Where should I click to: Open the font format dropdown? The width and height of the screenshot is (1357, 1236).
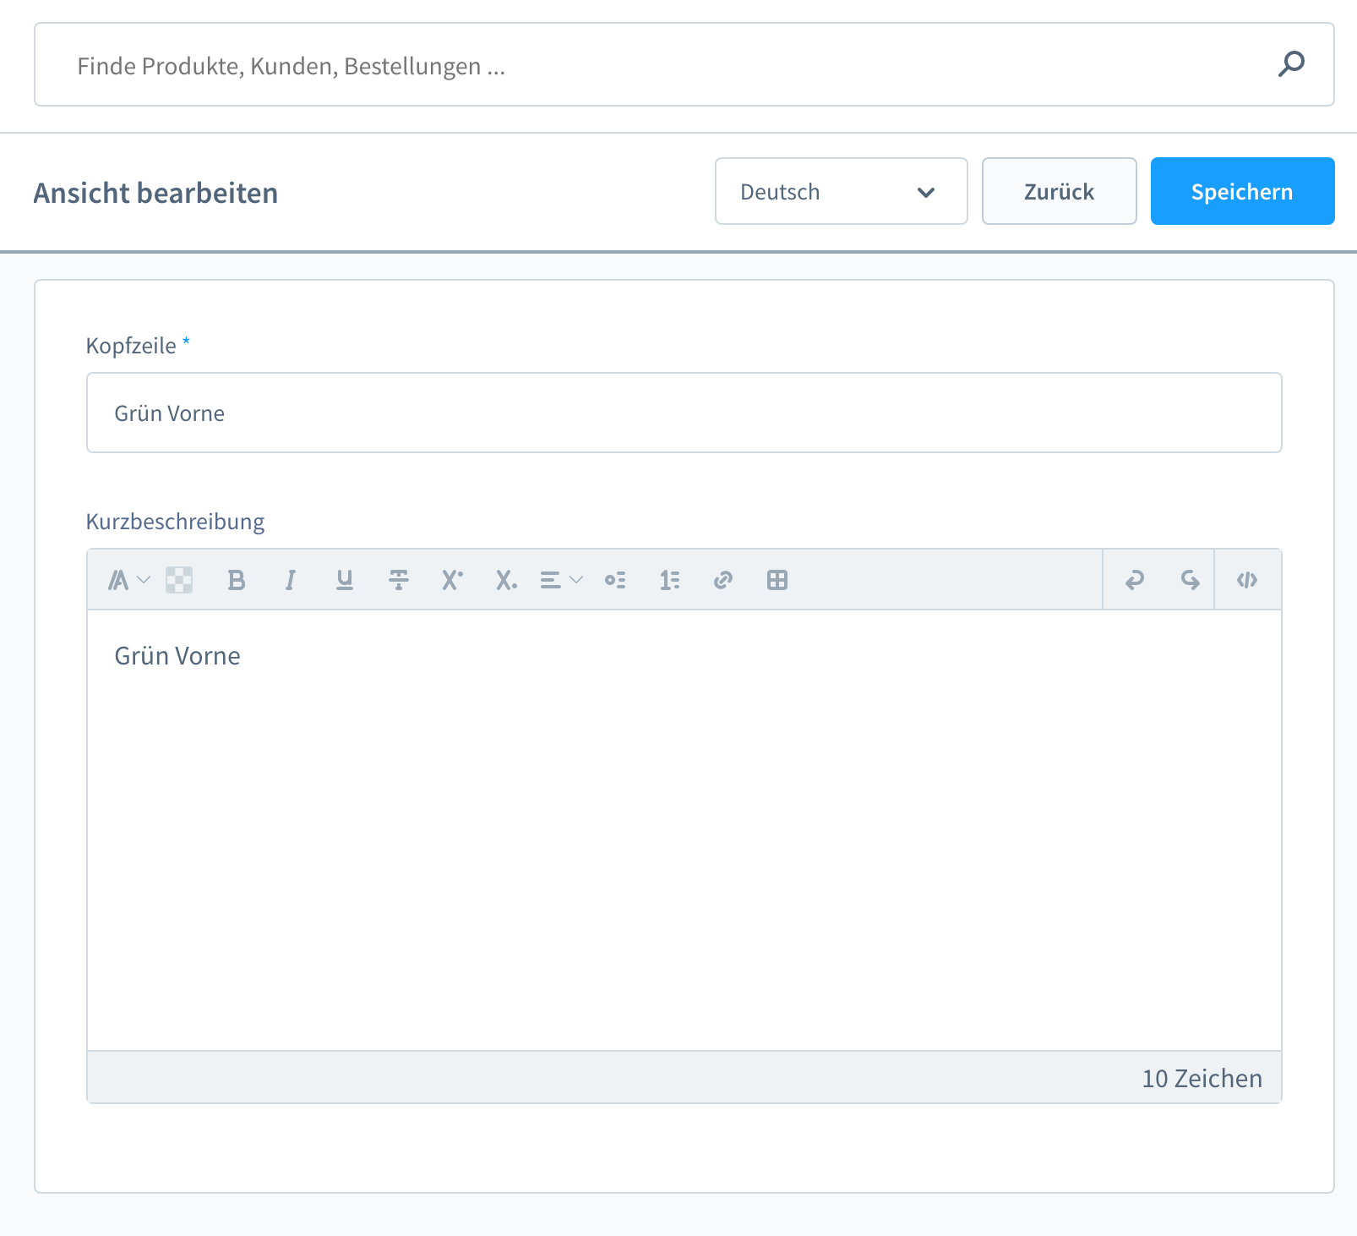(128, 580)
